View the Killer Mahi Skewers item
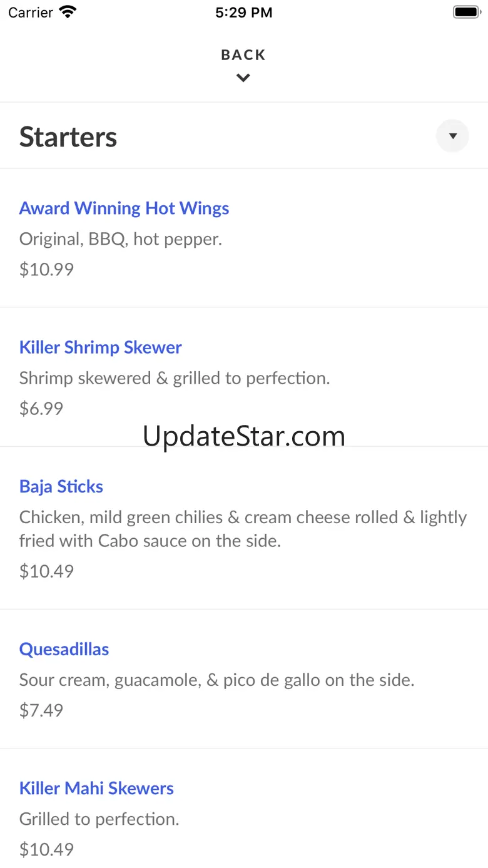This screenshot has height=868, width=488. [x=96, y=788]
